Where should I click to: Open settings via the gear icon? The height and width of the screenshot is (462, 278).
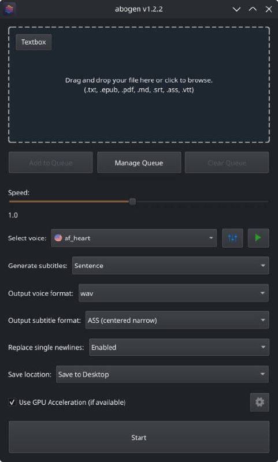pos(260,402)
